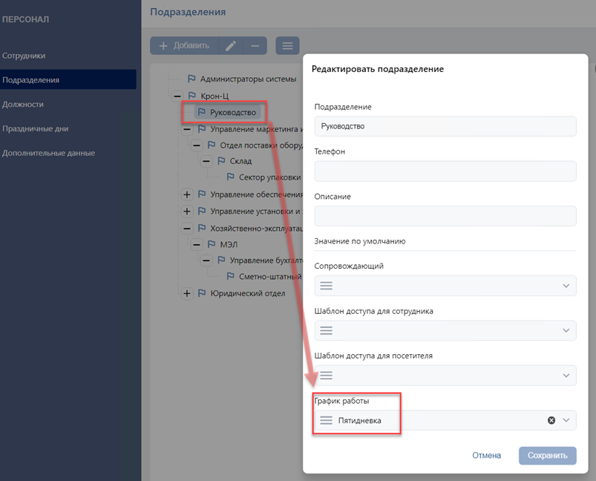Go to Праздничные дни in sidebar
The image size is (596, 481).
[x=35, y=128]
